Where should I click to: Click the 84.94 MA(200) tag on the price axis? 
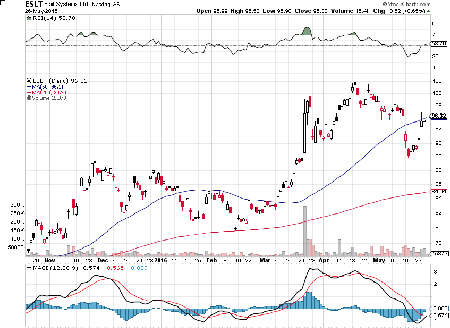click(439, 191)
